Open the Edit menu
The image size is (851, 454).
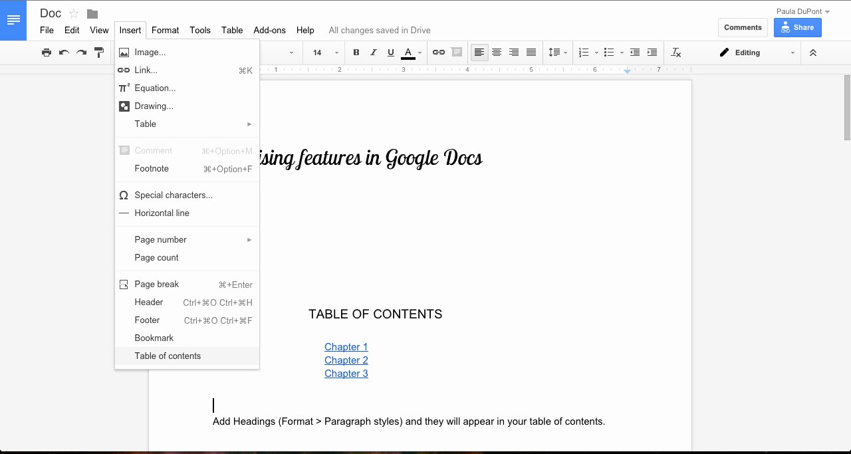72,30
